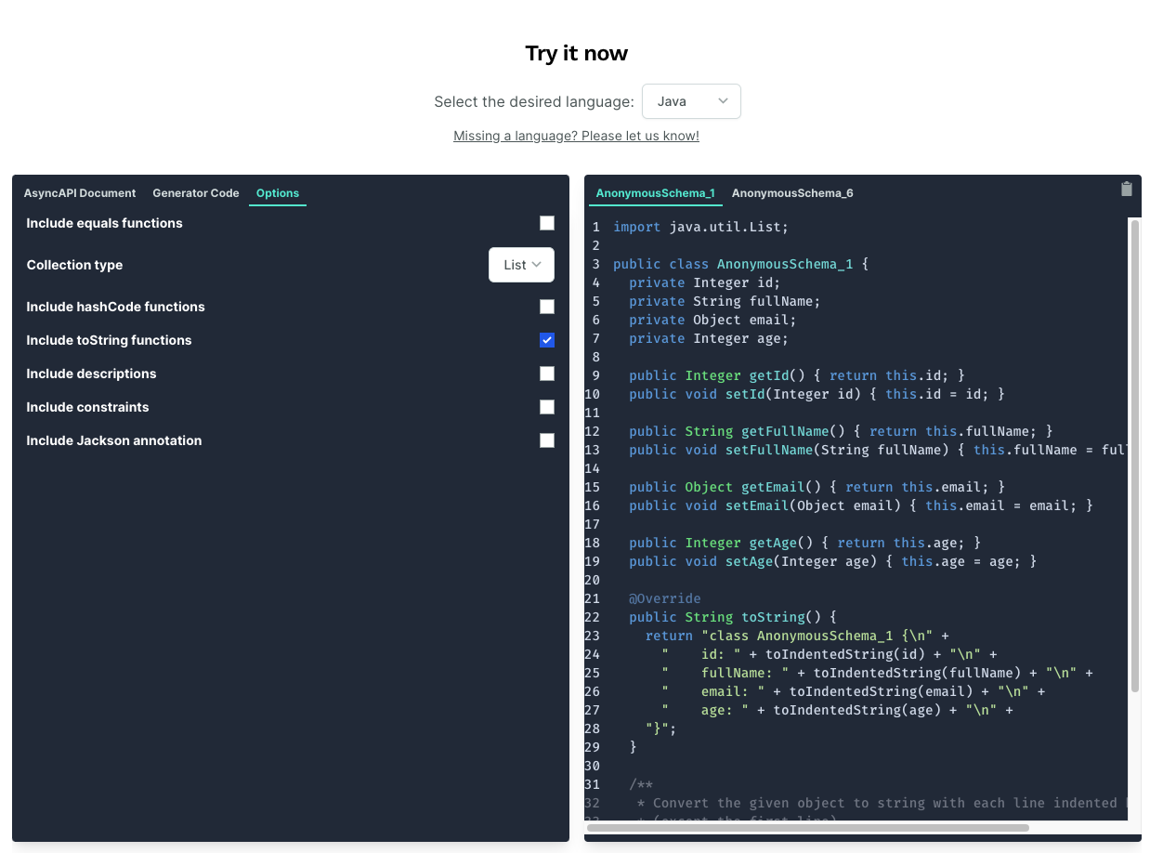
Task: Switch to AsyncAPI Document tab
Action: click(x=80, y=193)
